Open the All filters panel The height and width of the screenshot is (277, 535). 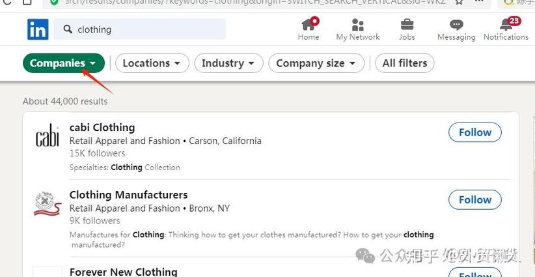405,63
